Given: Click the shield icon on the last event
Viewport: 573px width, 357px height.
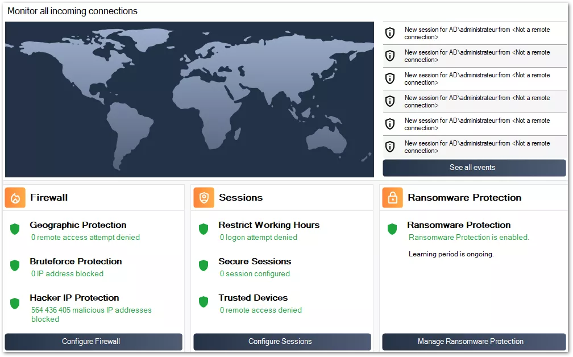Looking at the screenshot, I should pyautogui.click(x=391, y=147).
